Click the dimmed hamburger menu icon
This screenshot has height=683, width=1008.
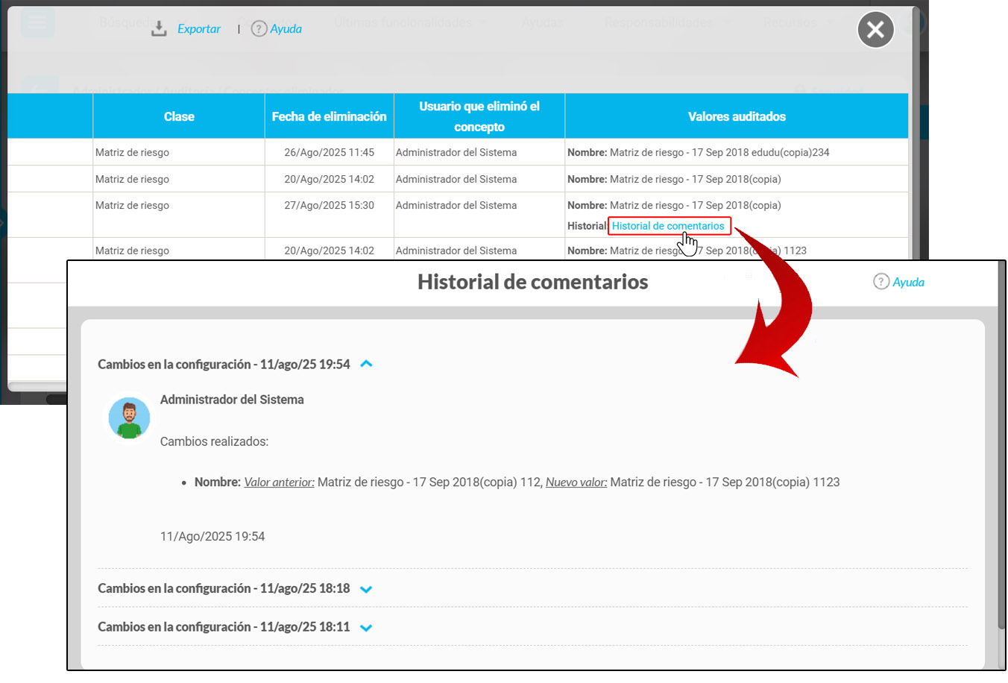click(x=37, y=22)
